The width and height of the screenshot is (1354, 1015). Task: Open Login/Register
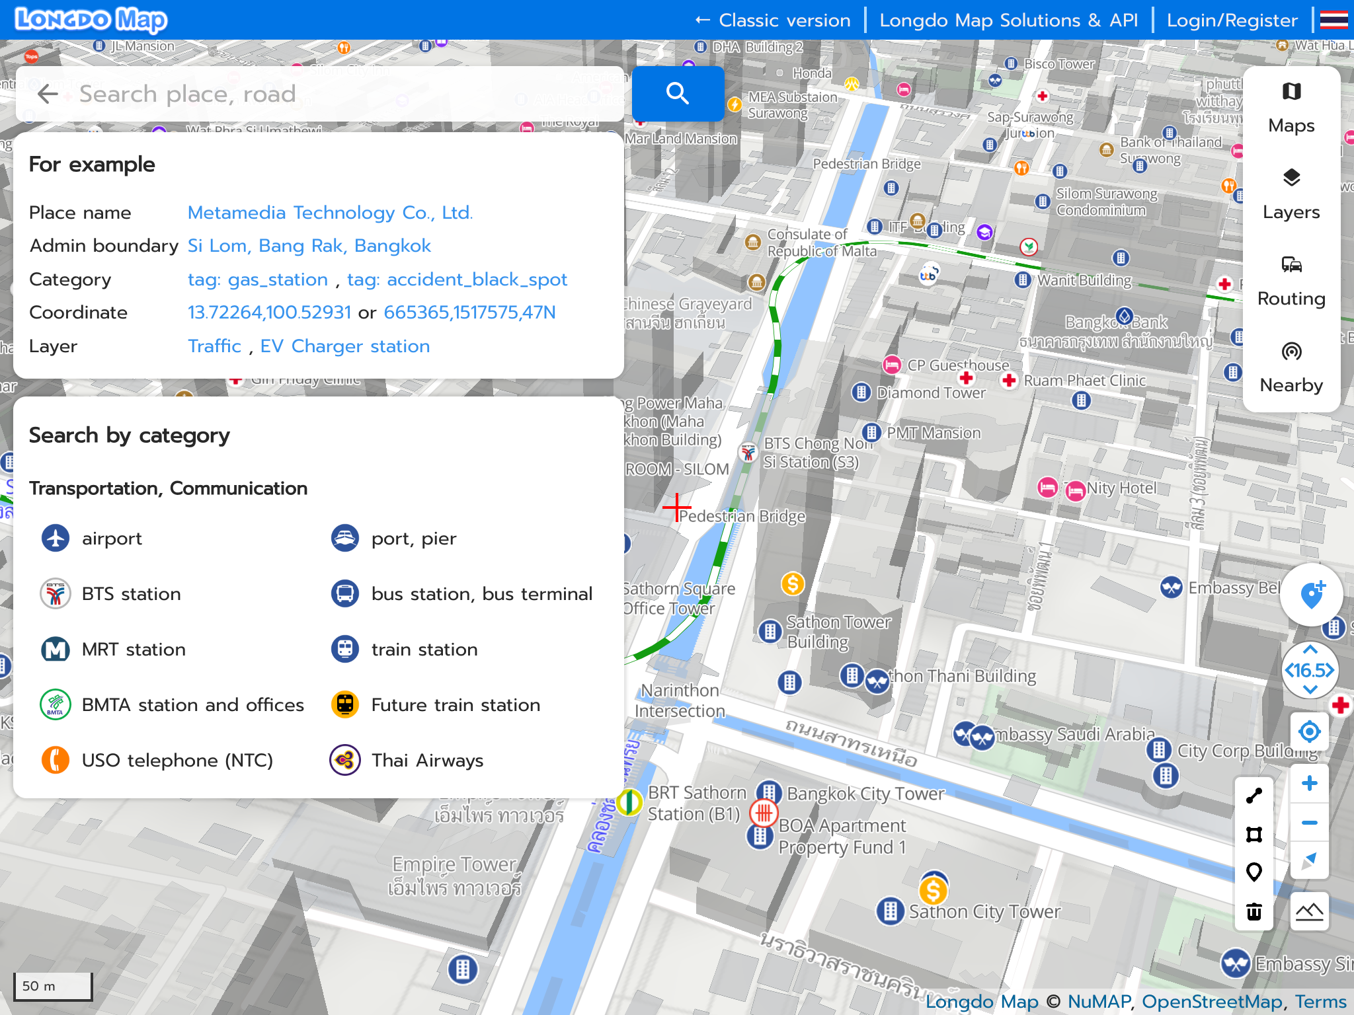[1232, 20]
